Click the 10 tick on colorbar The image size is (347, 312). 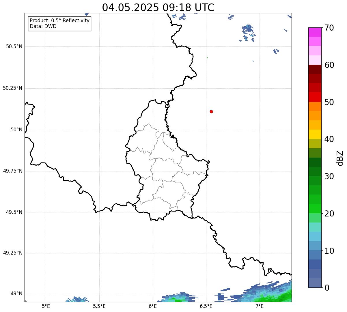(329, 251)
